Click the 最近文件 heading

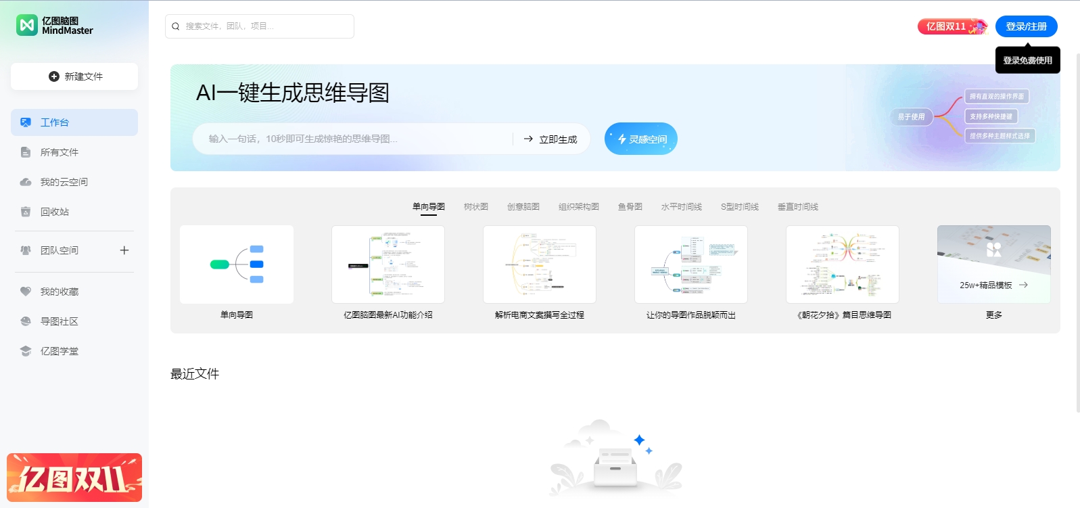click(195, 374)
